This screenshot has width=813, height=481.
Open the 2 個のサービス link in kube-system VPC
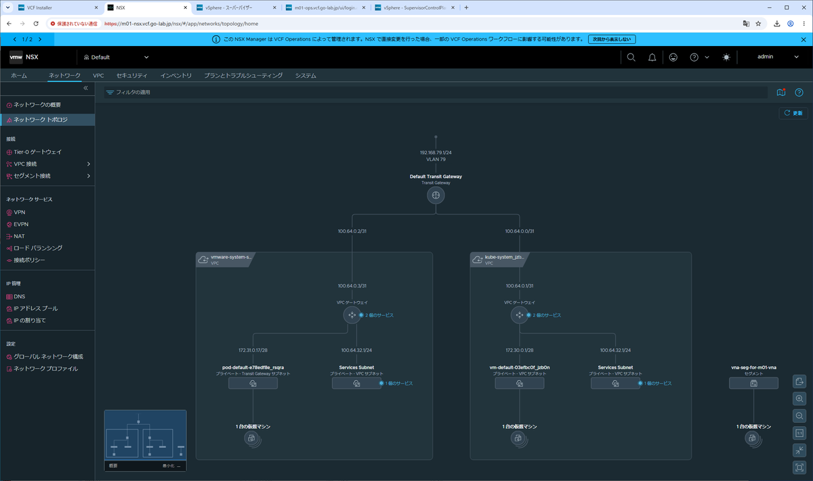[x=545, y=315]
